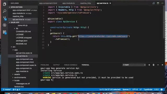Open app.component.html in Open Editors list
This screenshot has width=167, height=94.
coord(23,10)
